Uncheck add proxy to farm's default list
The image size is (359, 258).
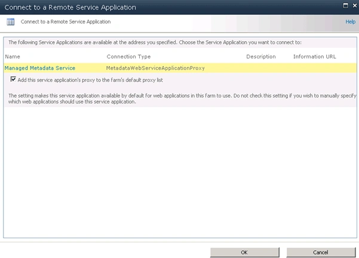point(13,79)
